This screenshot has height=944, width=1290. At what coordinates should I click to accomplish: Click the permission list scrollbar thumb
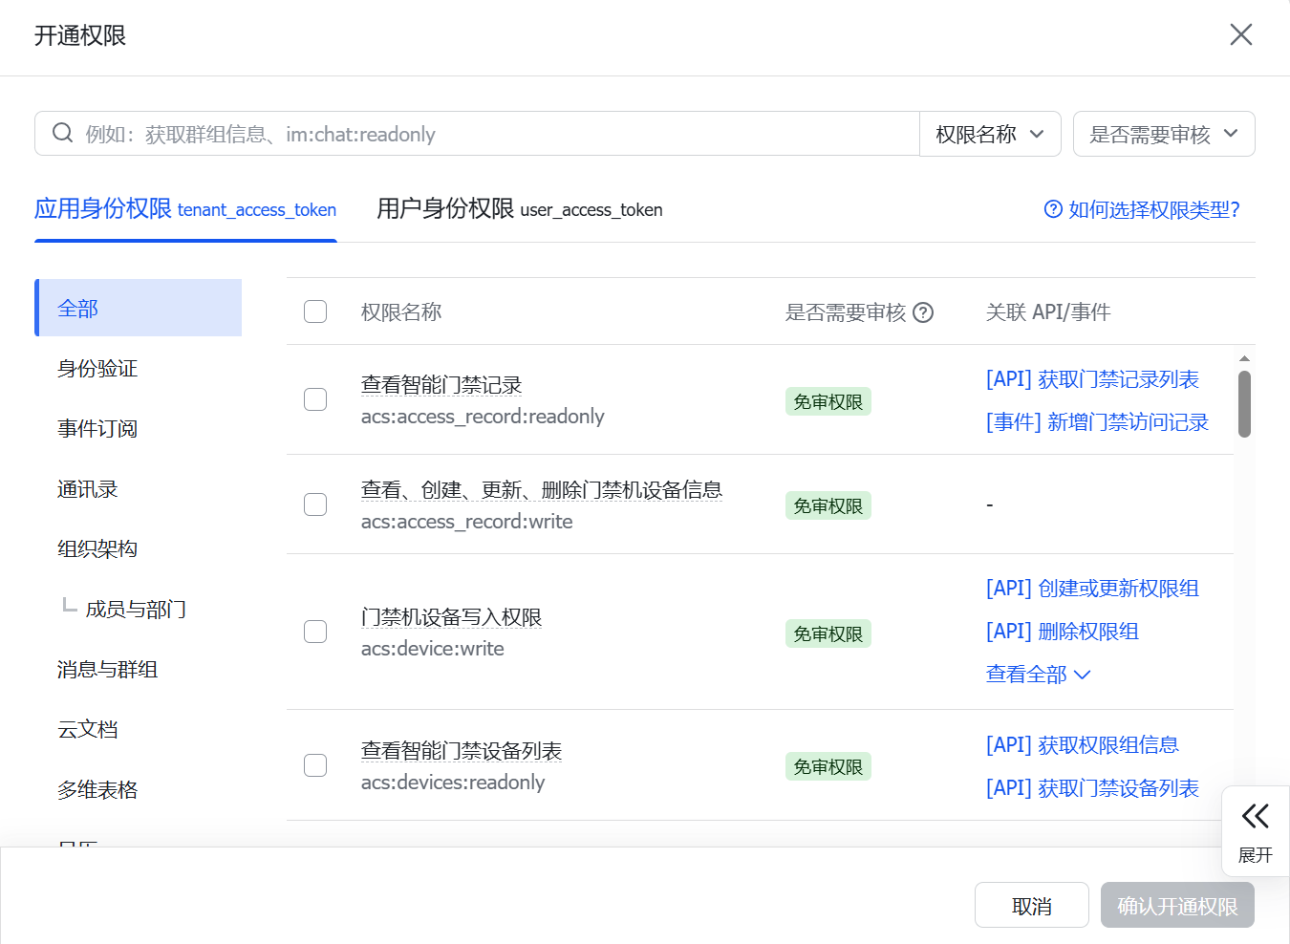tap(1244, 404)
